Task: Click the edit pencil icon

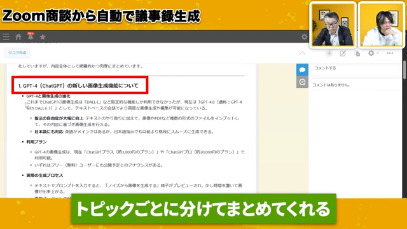Action: (x=343, y=53)
